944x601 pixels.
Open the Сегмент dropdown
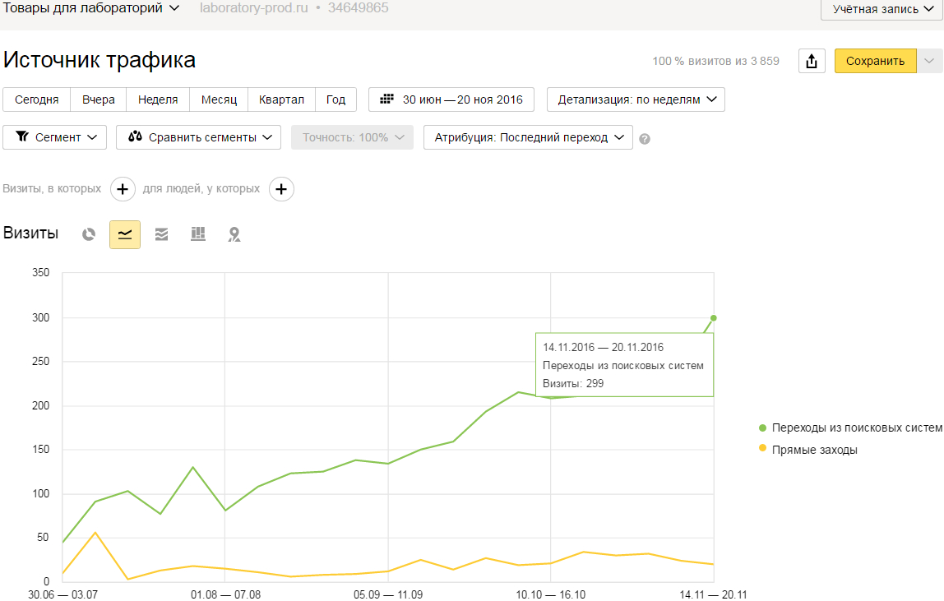pyautogui.click(x=55, y=137)
